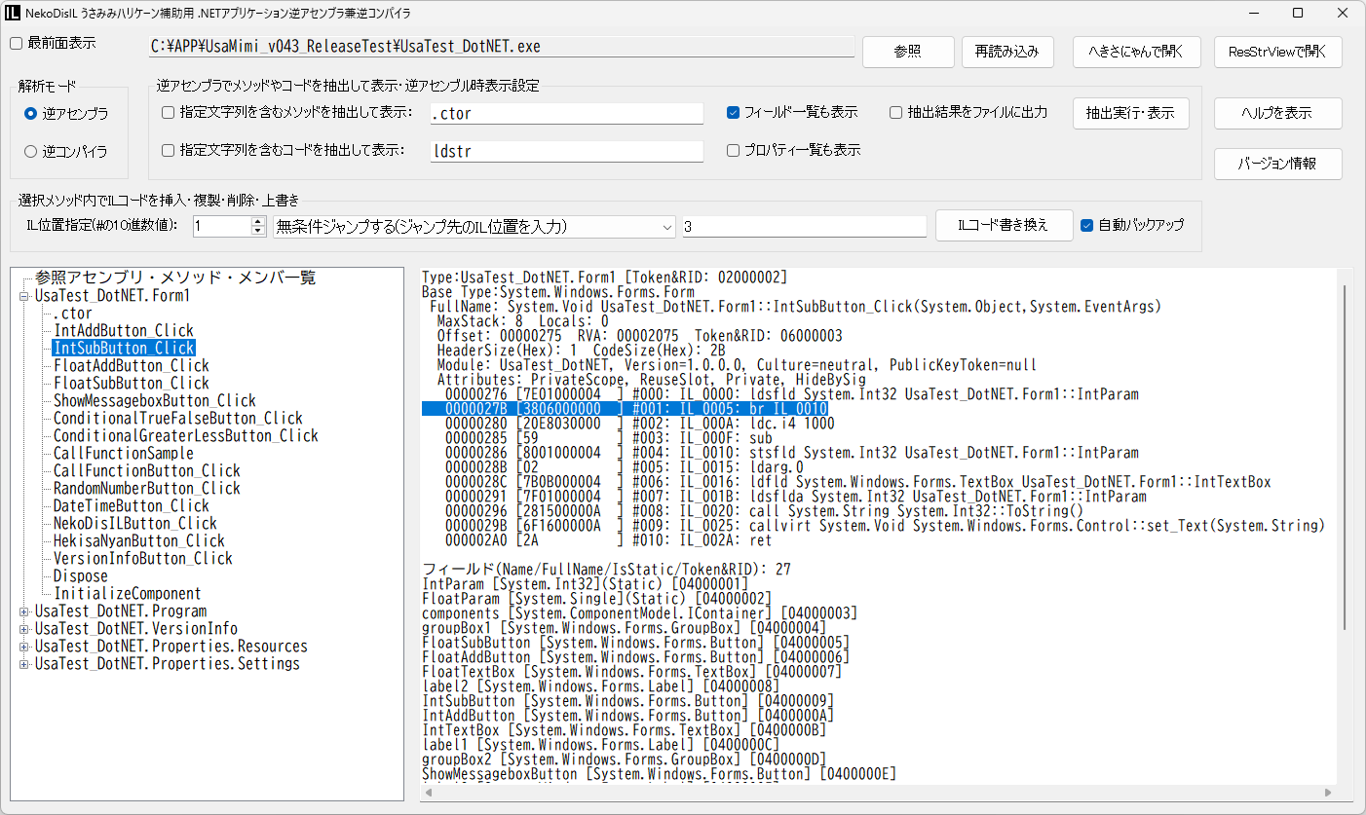Click FloatParam field entry in list

596,599
